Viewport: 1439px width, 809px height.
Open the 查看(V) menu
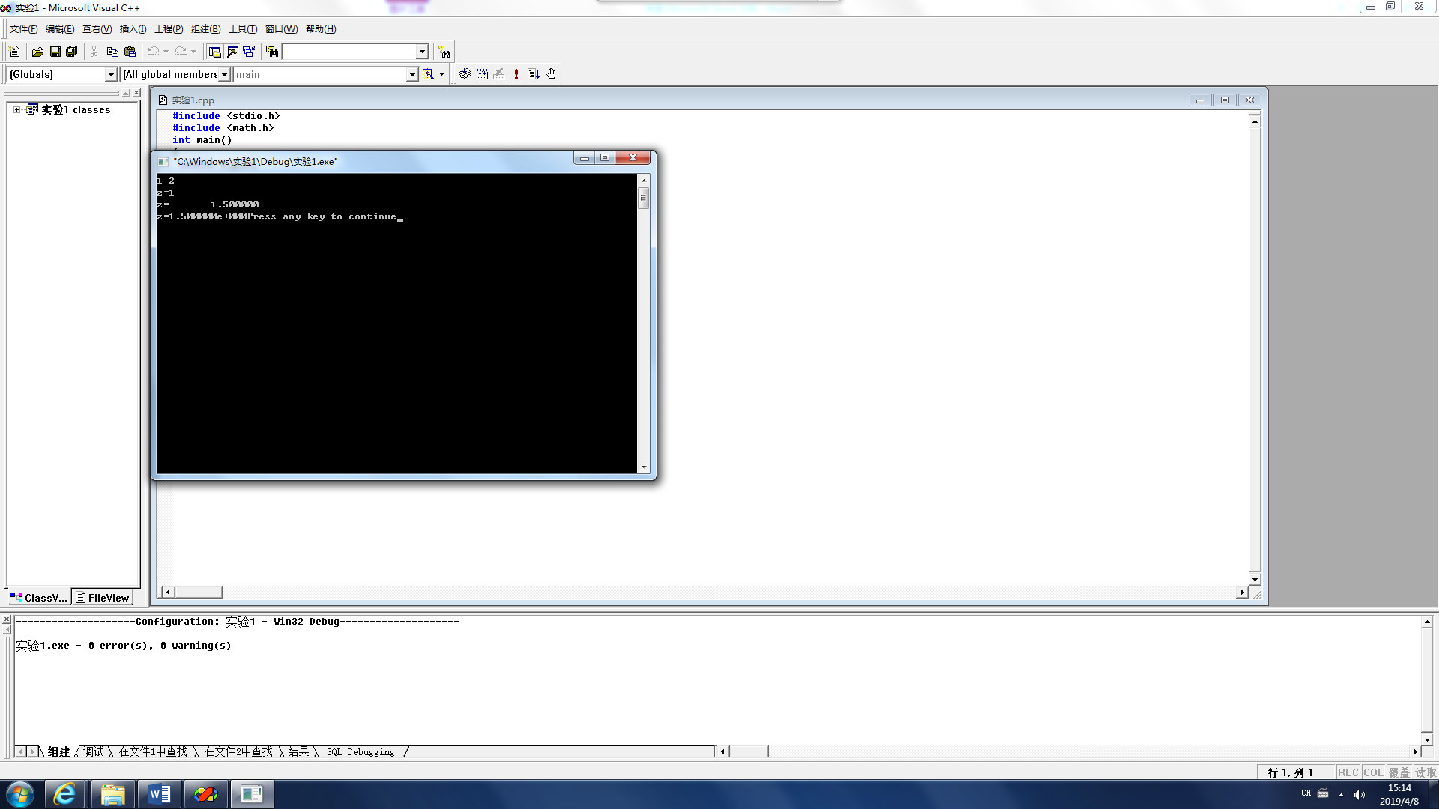pyautogui.click(x=97, y=29)
